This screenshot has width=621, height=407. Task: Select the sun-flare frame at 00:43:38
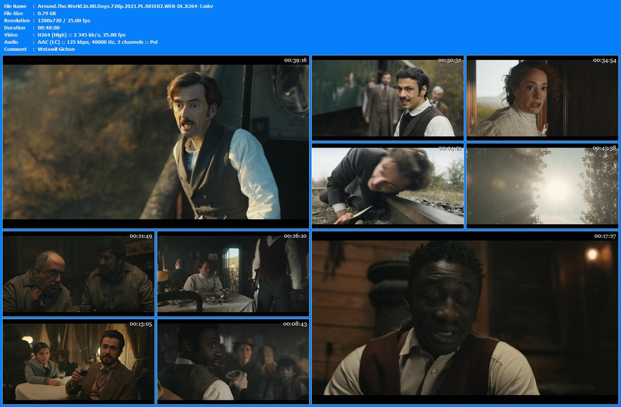coord(542,186)
